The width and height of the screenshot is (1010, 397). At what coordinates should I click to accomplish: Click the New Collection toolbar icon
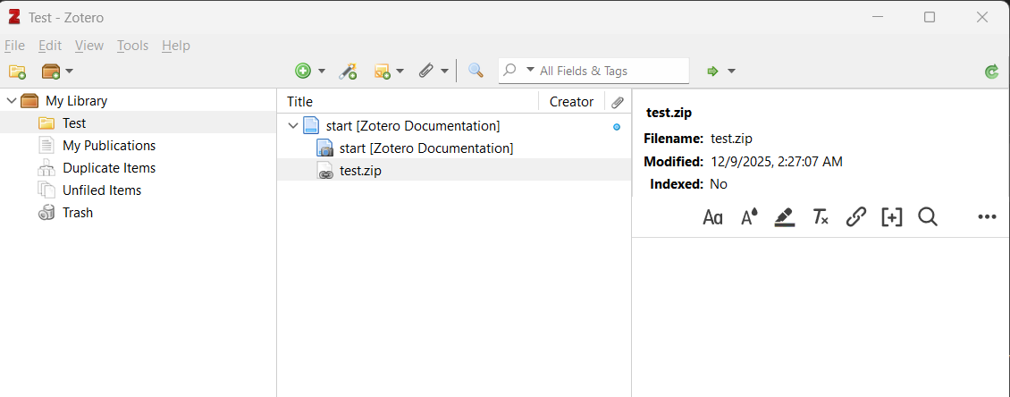point(17,71)
